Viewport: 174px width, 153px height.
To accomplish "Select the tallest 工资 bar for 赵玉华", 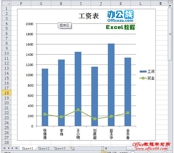I will 111,85.
